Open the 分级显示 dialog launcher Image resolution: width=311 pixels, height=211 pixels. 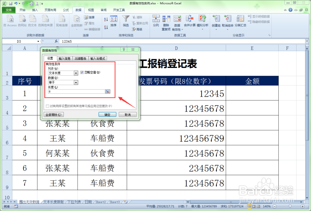(269, 35)
